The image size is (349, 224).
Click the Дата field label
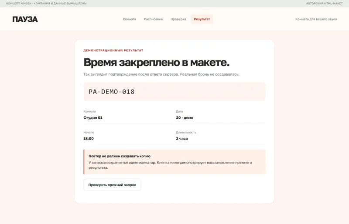pos(179,111)
